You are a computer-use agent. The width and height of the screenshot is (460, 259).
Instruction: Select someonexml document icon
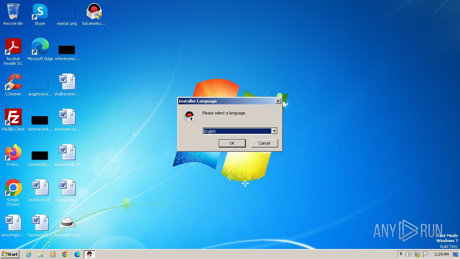pyautogui.click(x=67, y=120)
